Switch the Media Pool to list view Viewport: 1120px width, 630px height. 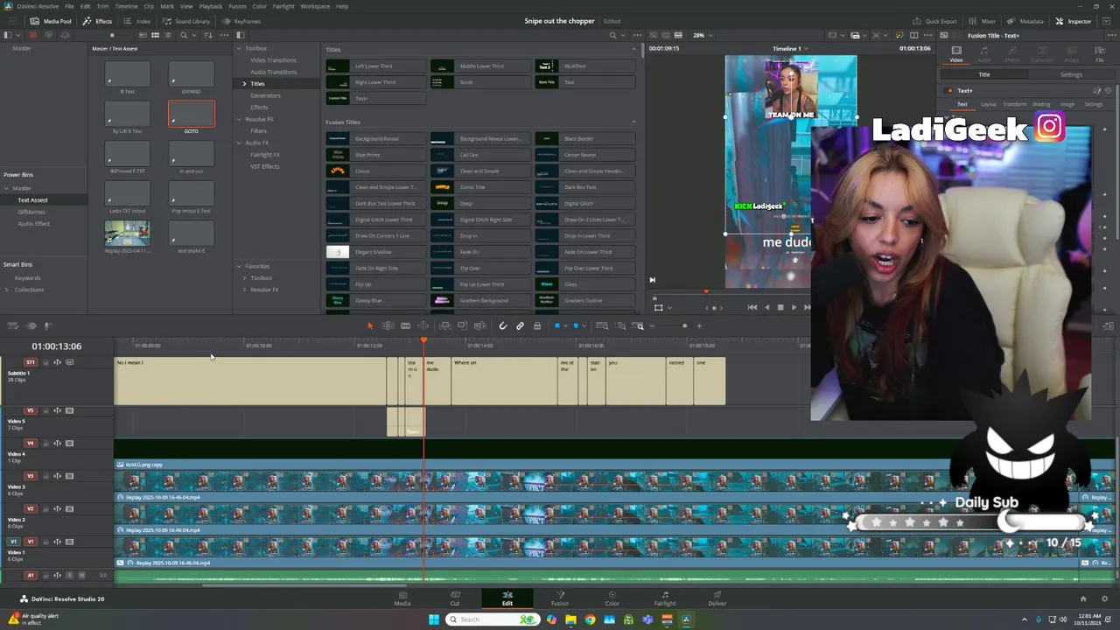(168, 35)
